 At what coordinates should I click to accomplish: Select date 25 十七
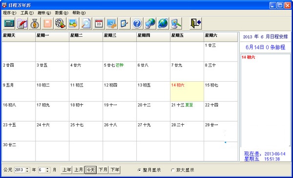(86, 131)
